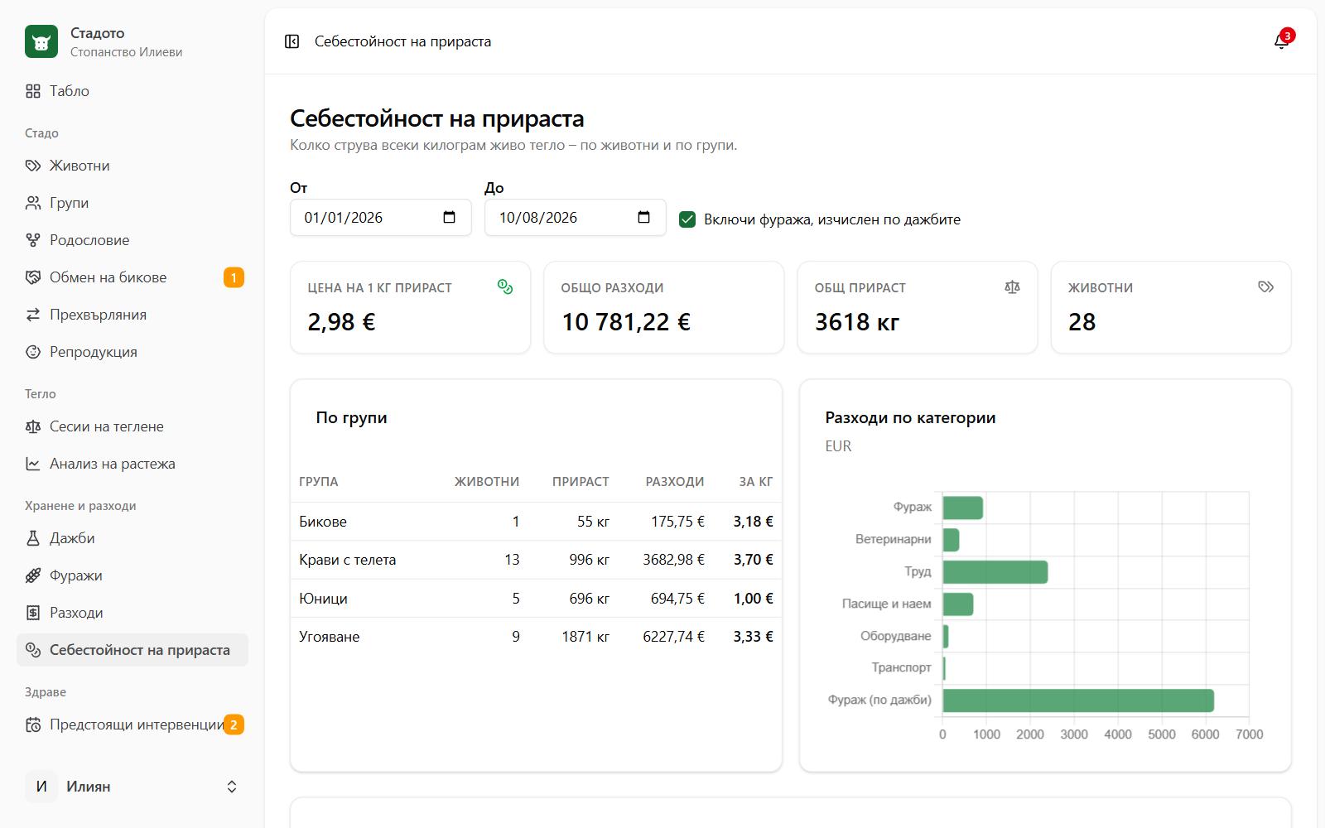This screenshot has height=828, width=1325.
Task: Click the ЗА КГ column header
Action: click(756, 482)
